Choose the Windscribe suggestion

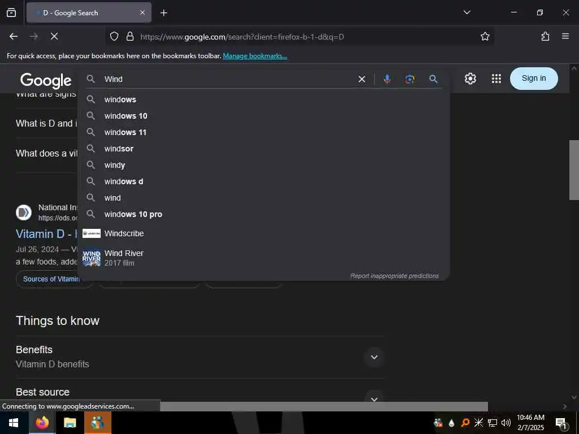click(x=263, y=233)
